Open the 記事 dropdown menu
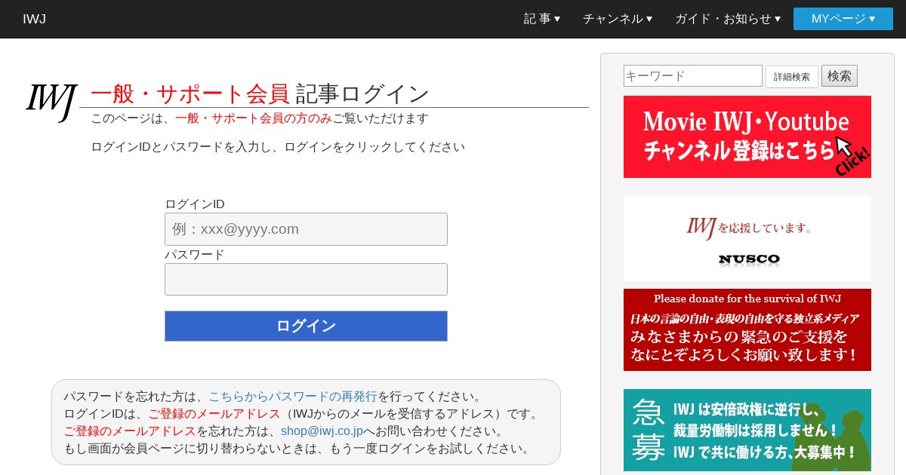Image resolution: width=906 pixels, height=475 pixels. (542, 19)
